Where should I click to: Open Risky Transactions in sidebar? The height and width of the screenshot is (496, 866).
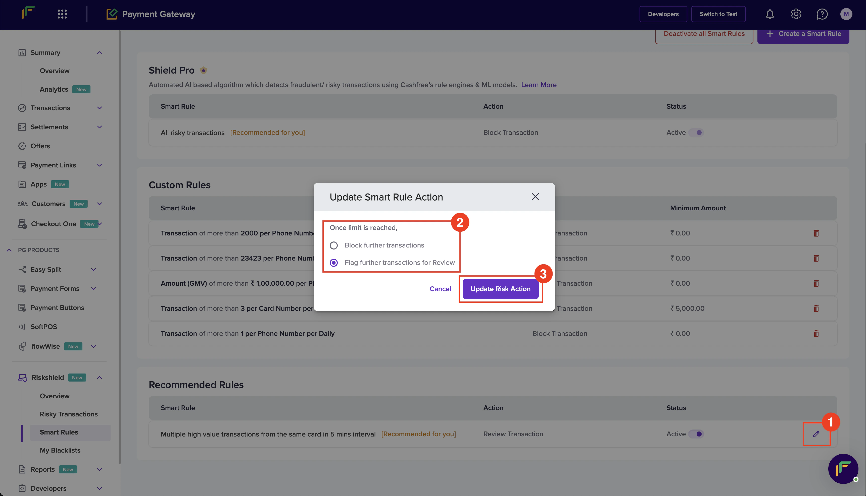click(69, 414)
